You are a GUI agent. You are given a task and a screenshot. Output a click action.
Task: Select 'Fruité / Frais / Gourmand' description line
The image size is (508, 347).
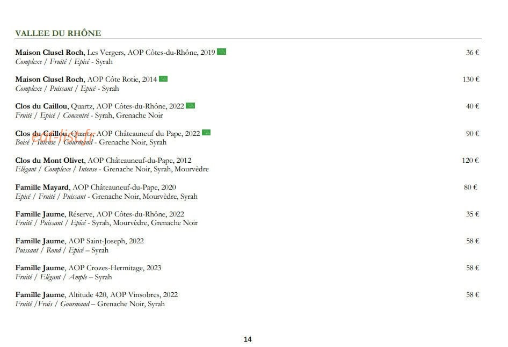click(90, 304)
